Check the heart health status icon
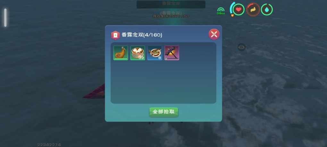Viewport: 327px width, 147px height. tap(239, 9)
